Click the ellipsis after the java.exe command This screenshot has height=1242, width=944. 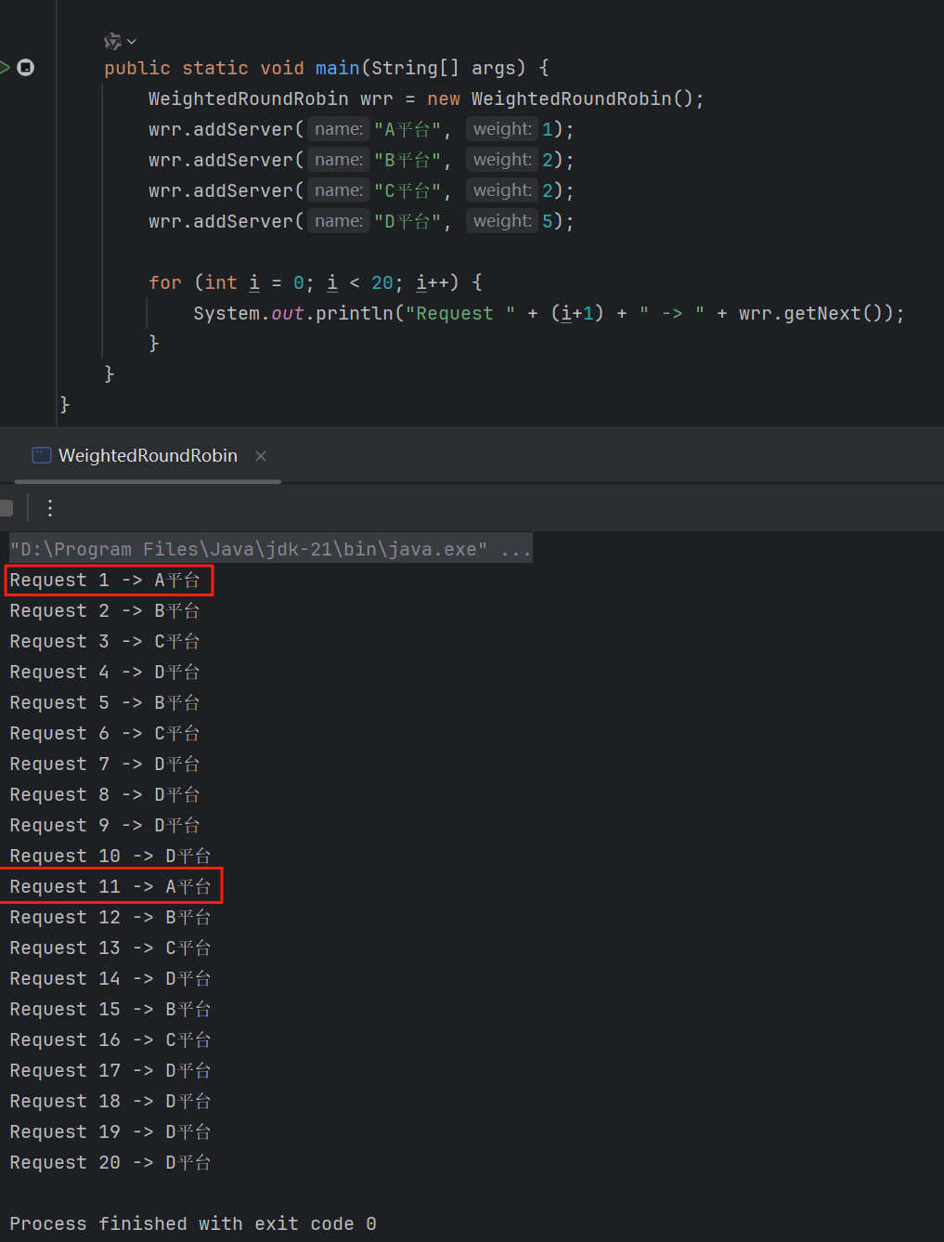point(516,549)
